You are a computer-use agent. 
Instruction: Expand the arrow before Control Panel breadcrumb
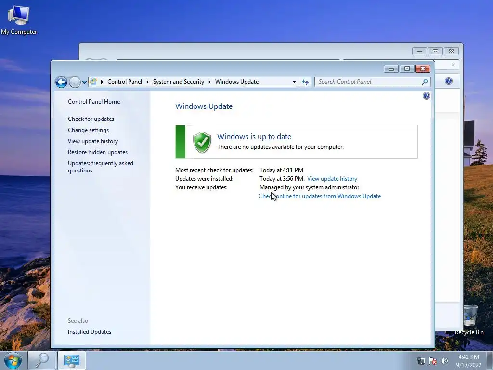tap(102, 82)
